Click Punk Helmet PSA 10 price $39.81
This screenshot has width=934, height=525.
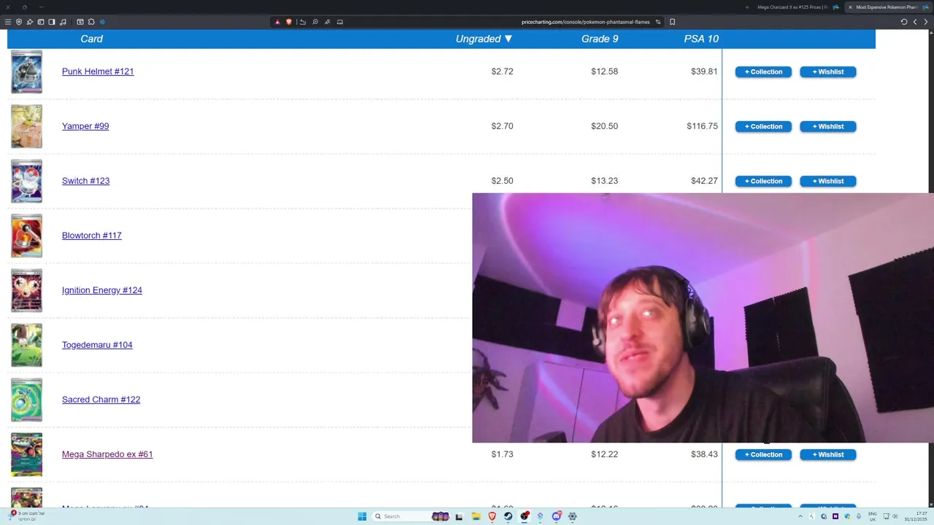(704, 71)
